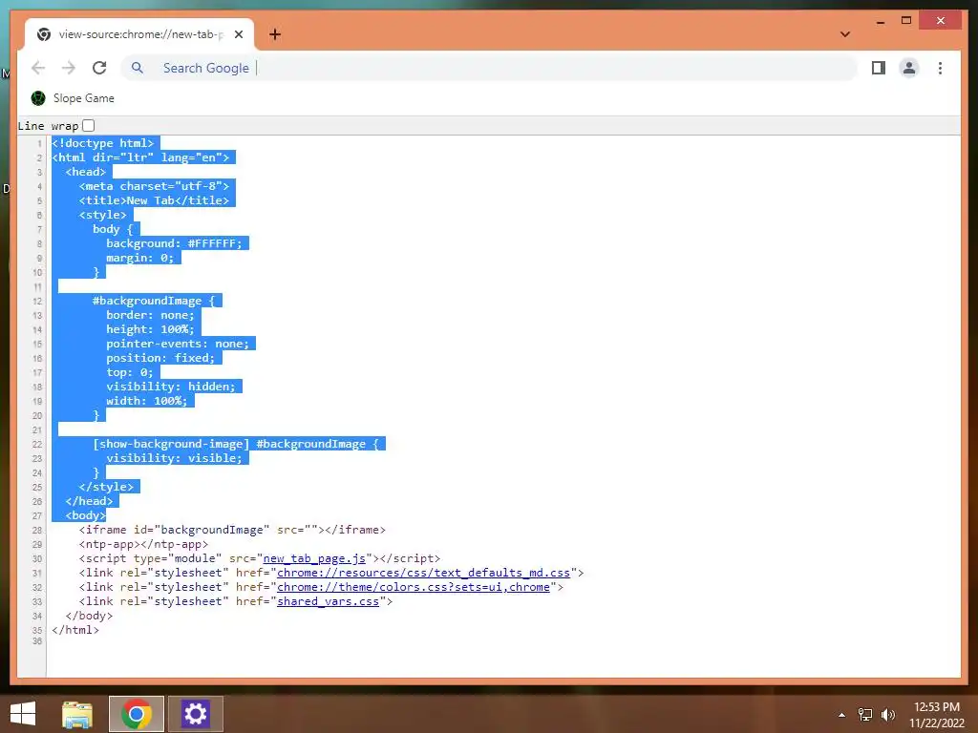This screenshot has height=733, width=978.
Task: Click the Slope Game bookmark favicon
Action: 38,98
